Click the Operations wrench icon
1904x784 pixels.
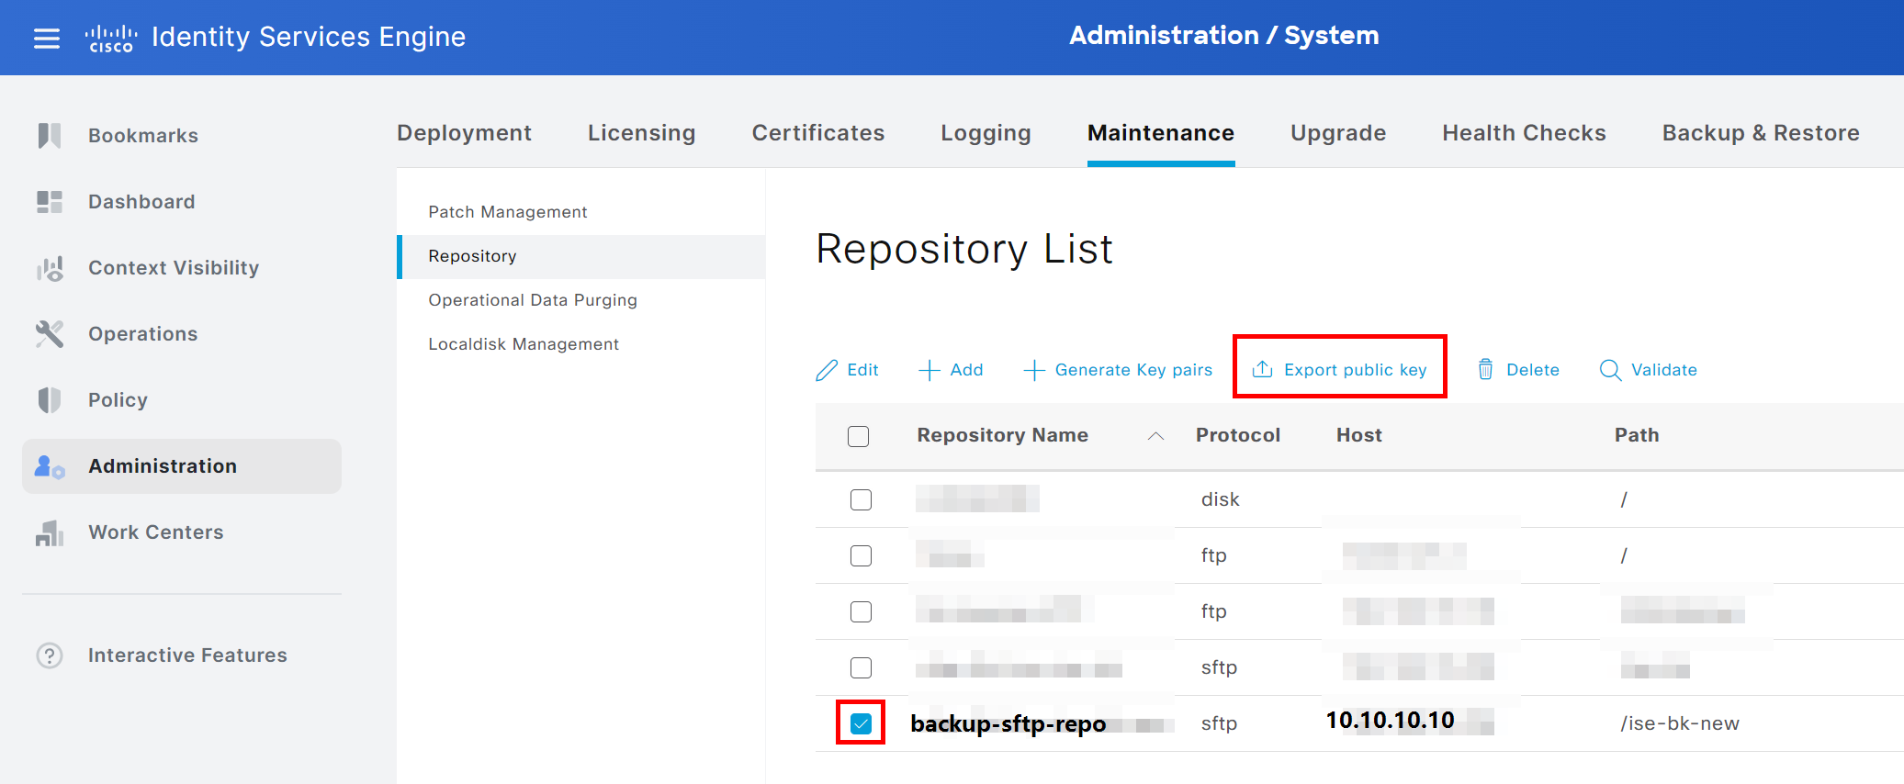pyautogui.click(x=50, y=334)
